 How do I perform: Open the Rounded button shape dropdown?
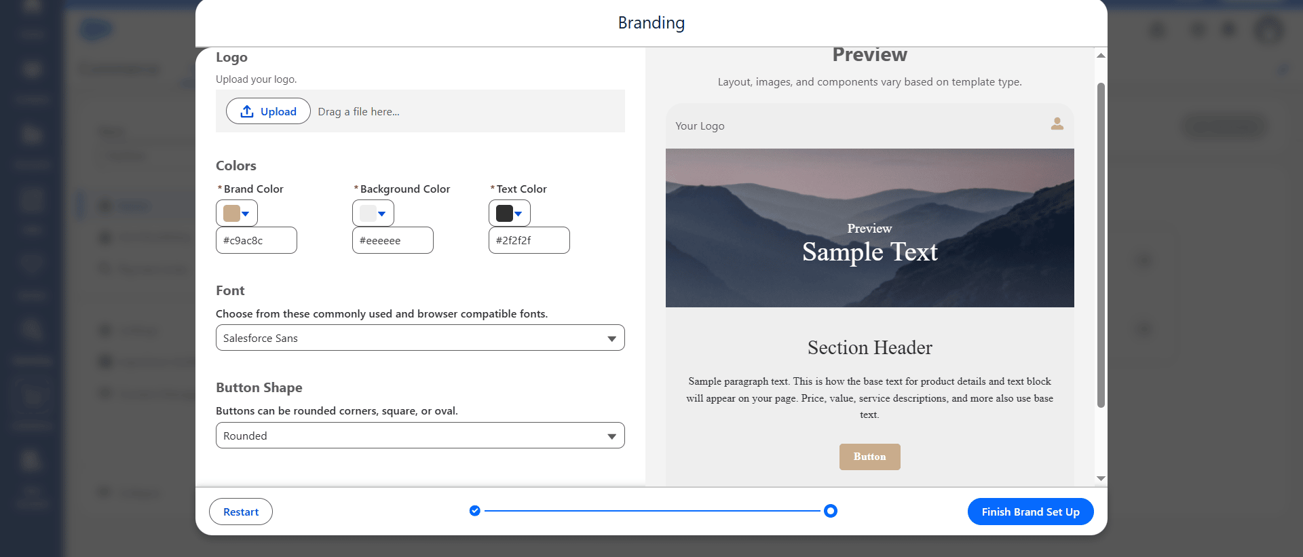[420, 436]
